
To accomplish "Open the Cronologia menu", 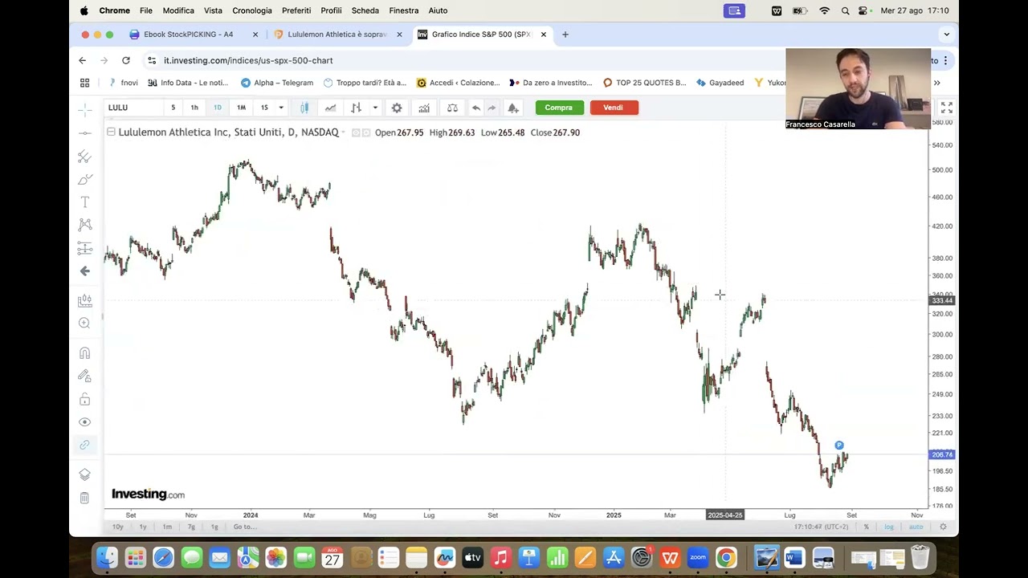I will click(252, 10).
